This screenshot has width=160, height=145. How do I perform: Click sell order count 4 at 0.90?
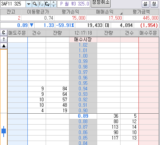tap(42, 111)
